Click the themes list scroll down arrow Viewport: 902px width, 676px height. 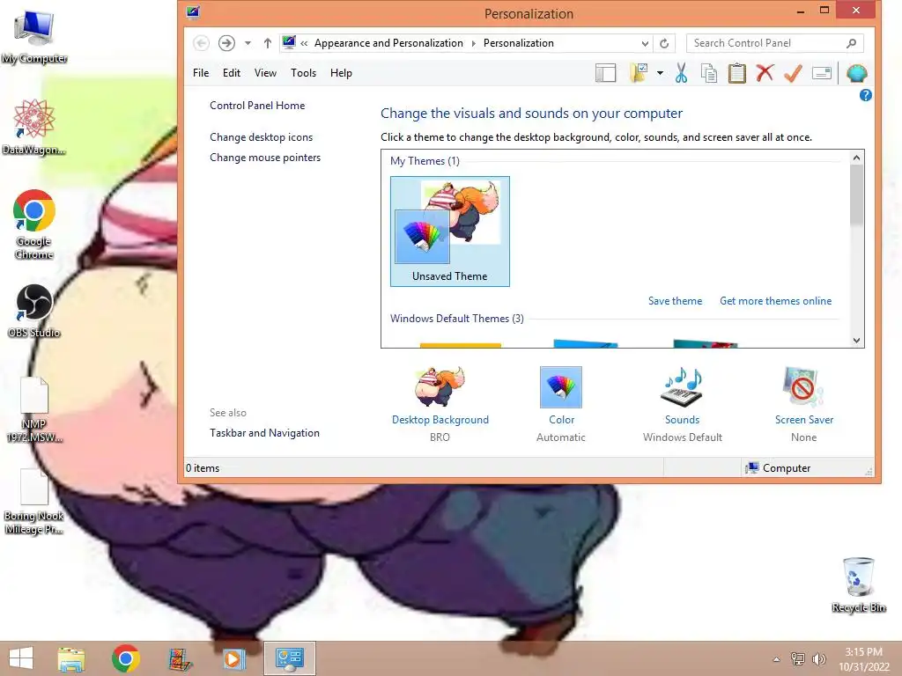(856, 341)
